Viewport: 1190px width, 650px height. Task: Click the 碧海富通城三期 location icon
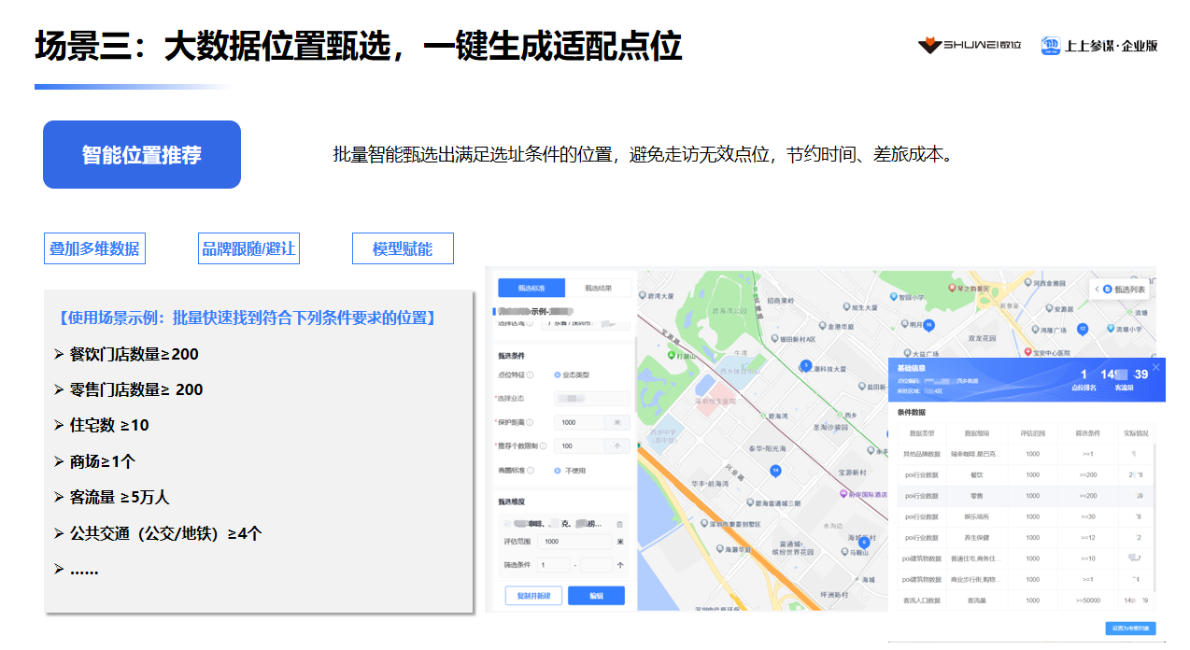[750, 502]
